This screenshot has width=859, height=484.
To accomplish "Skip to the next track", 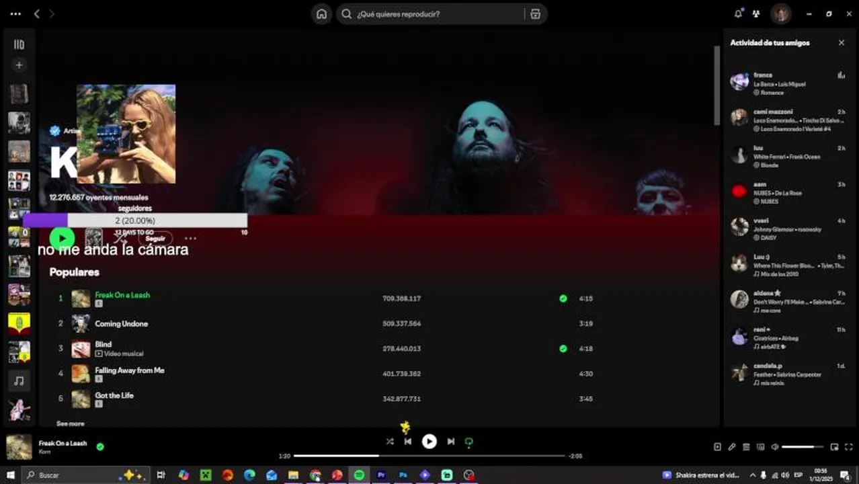I will pyautogui.click(x=450, y=442).
